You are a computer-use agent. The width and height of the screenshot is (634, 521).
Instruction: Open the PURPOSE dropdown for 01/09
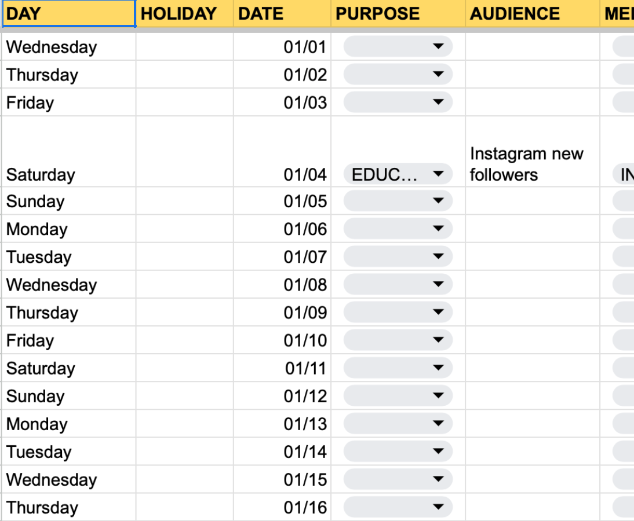[x=398, y=312]
